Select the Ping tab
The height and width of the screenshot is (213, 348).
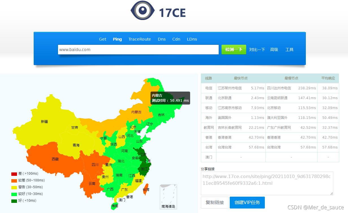(117, 39)
